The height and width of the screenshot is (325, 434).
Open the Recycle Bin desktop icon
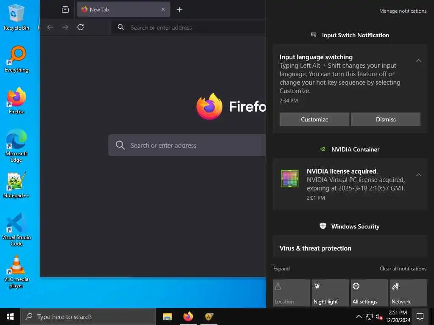[x=17, y=17]
